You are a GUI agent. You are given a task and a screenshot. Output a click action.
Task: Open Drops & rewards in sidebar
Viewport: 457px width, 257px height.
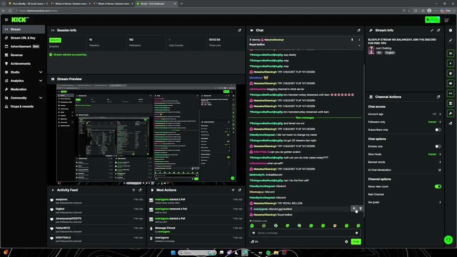24,106
